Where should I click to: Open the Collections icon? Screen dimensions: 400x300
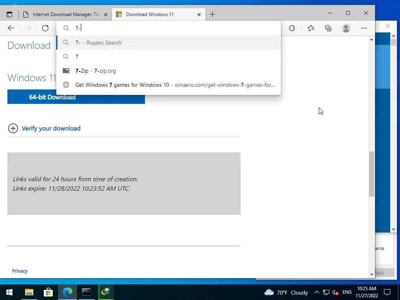(x=328, y=28)
